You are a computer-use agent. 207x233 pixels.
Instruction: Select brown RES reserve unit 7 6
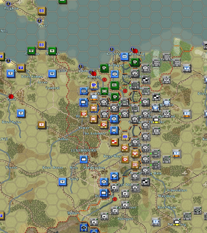(x=135, y=165)
